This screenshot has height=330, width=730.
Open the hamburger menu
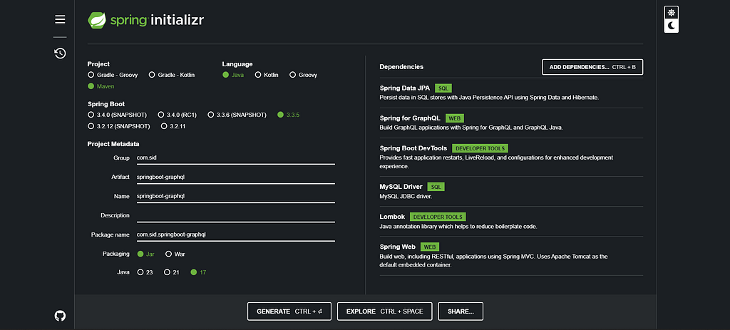point(60,19)
